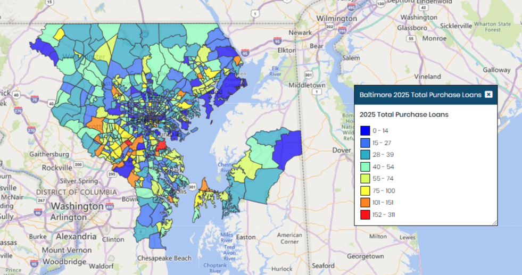The image size is (522, 275).
Task: Click the route 267 shield near McNair
Action: click(42, 200)
